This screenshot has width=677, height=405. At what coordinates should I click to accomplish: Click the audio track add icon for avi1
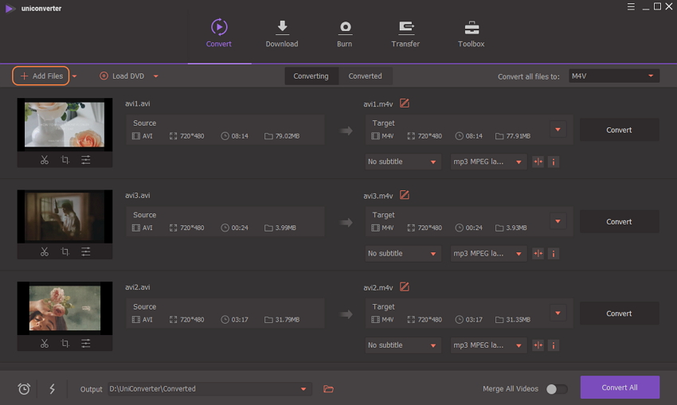pyautogui.click(x=538, y=162)
